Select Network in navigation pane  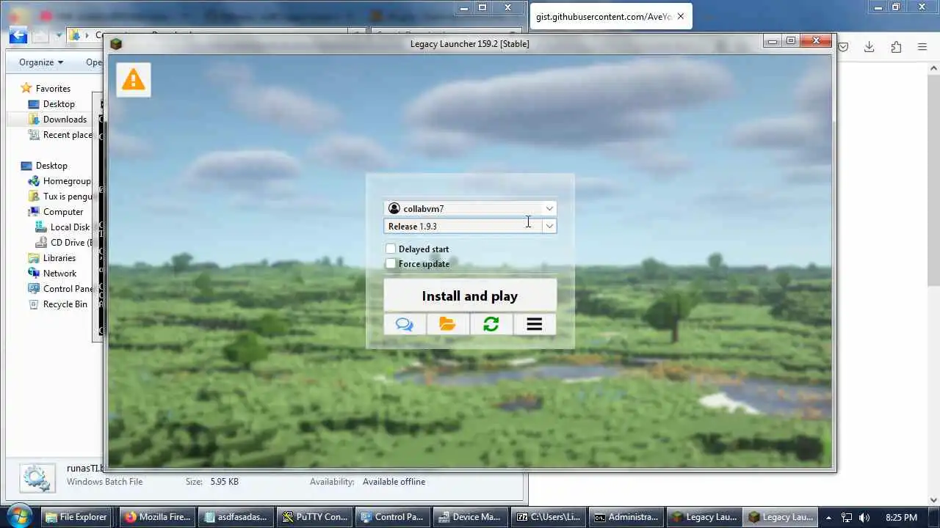pos(59,274)
